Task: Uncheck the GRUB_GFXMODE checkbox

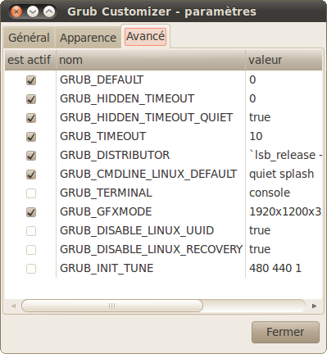Action: [31, 212]
